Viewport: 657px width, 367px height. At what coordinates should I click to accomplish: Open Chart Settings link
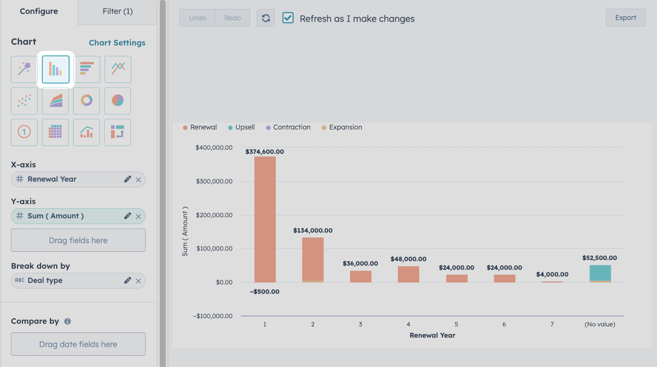117,42
